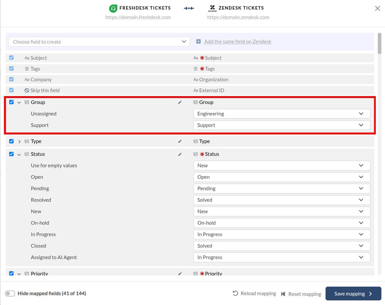Uncheck the Tags field checkbox
Screen dimensions: 385x305
coord(11,69)
